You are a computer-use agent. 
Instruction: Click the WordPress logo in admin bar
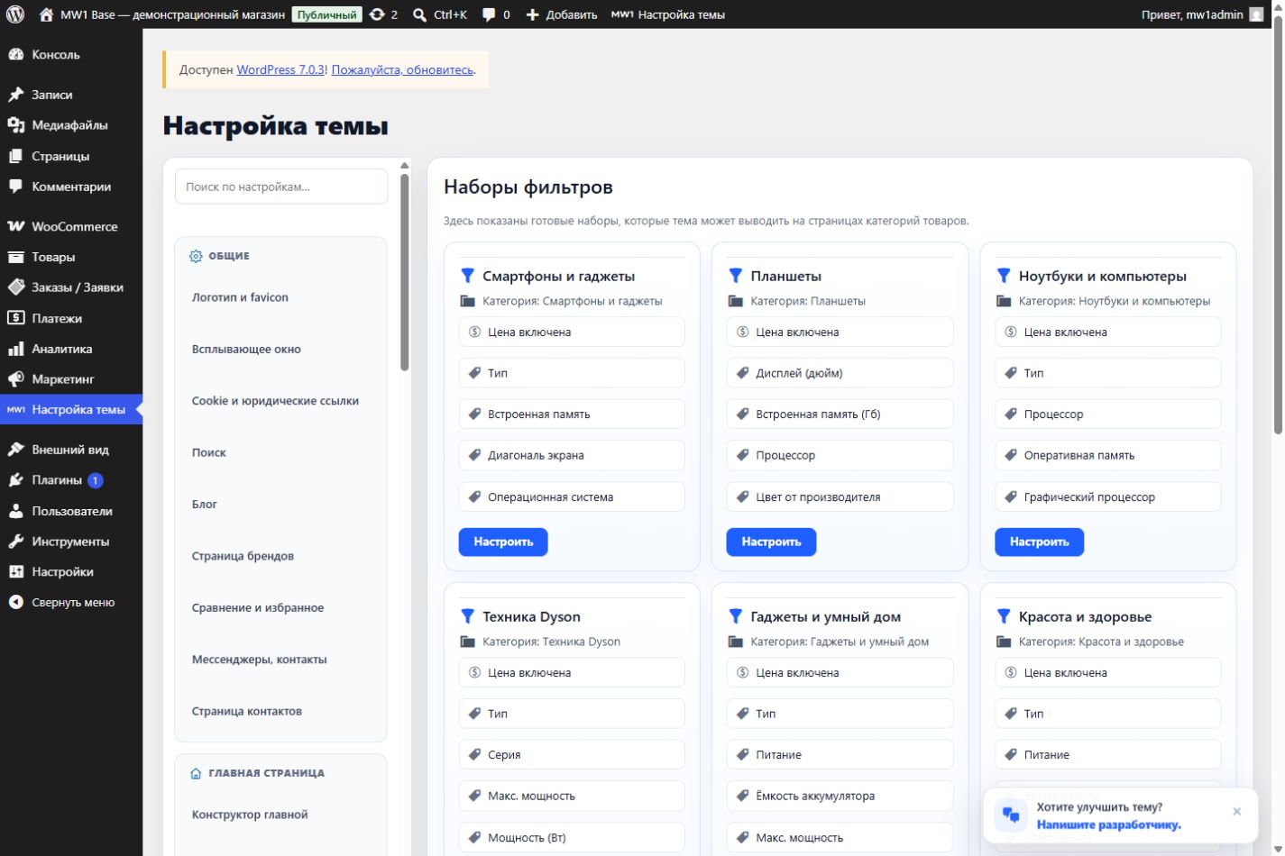[x=15, y=14]
